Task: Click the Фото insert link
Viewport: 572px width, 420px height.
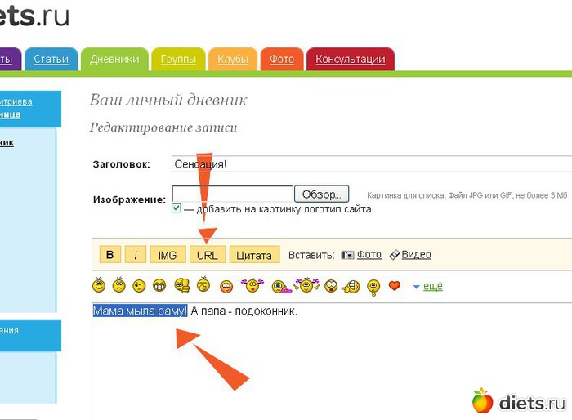Action: 369,255
